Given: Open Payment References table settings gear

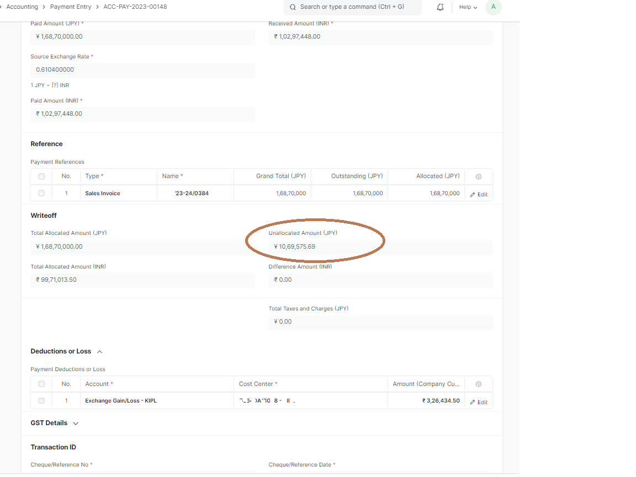Looking at the screenshot, I should coord(479,176).
